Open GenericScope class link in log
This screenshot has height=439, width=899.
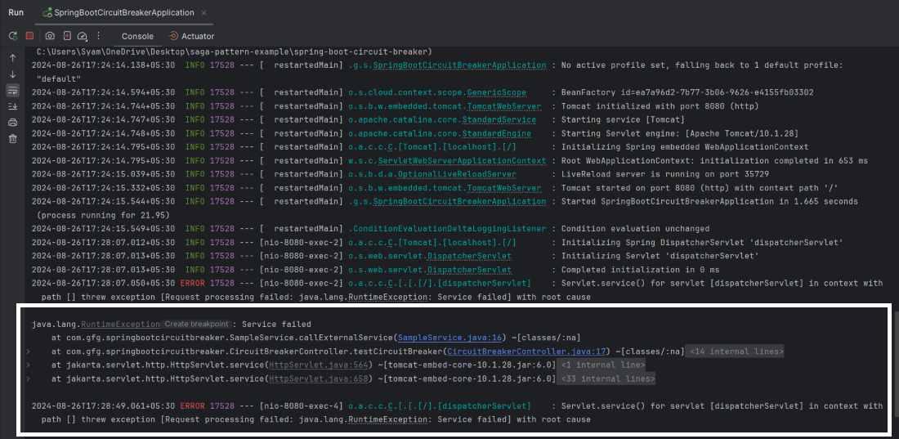click(495, 92)
